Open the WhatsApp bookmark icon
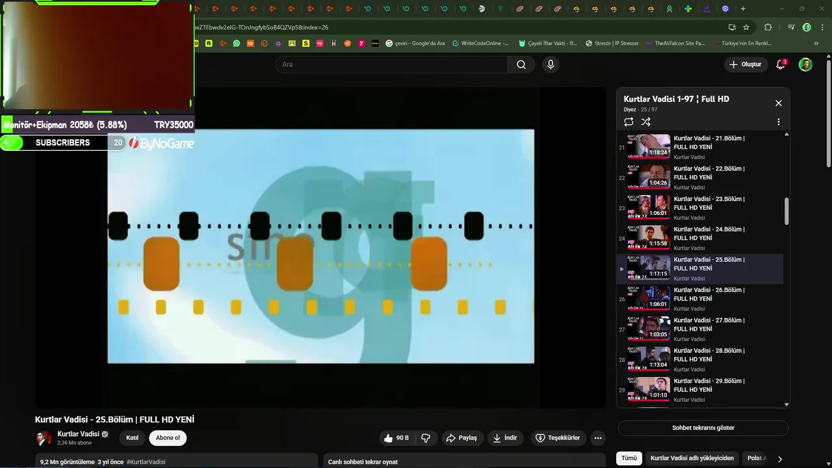 click(236, 44)
